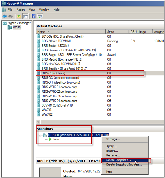Click the snapshot preview thumbnail
The width and height of the screenshot is (165, 178).
pos(50,173)
